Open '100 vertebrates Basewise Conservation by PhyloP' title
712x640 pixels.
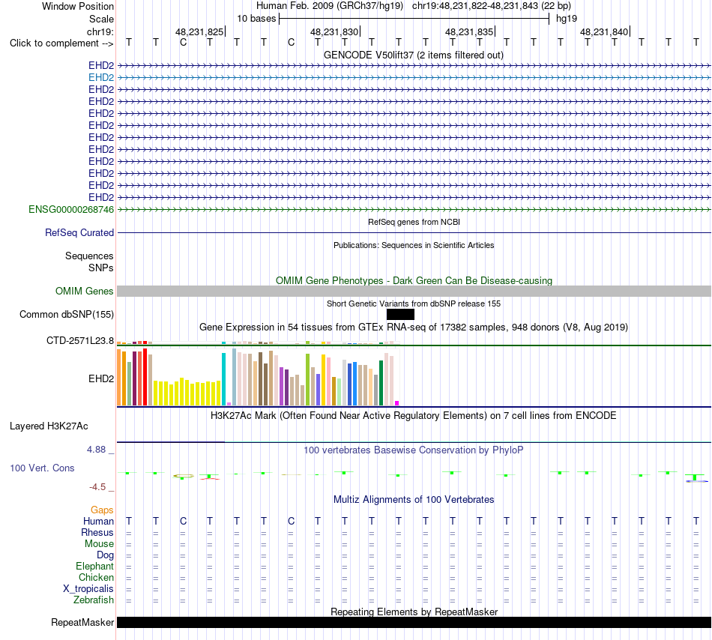tap(414, 450)
